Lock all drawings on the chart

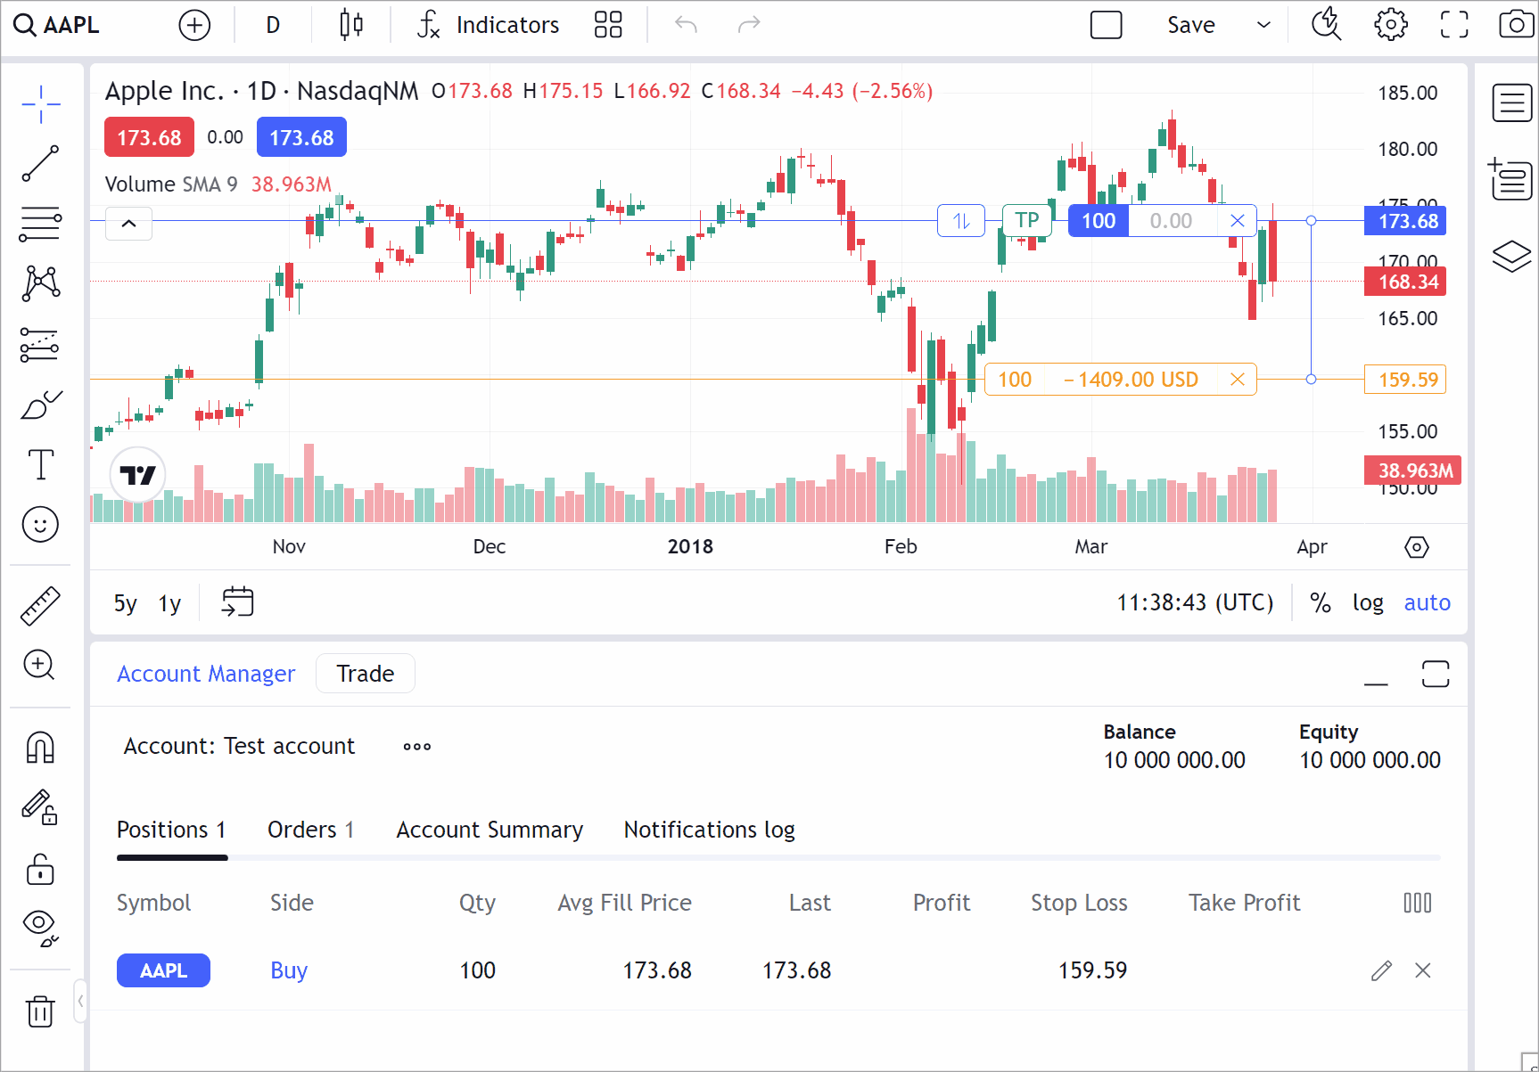(x=40, y=870)
